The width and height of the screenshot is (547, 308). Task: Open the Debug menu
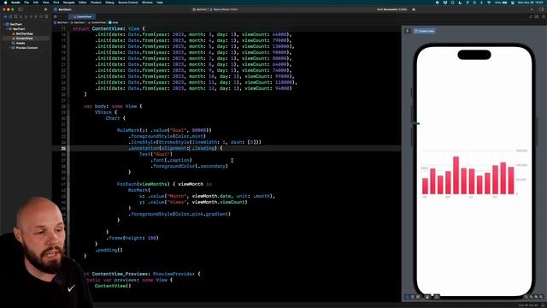(x=109, y=3)
